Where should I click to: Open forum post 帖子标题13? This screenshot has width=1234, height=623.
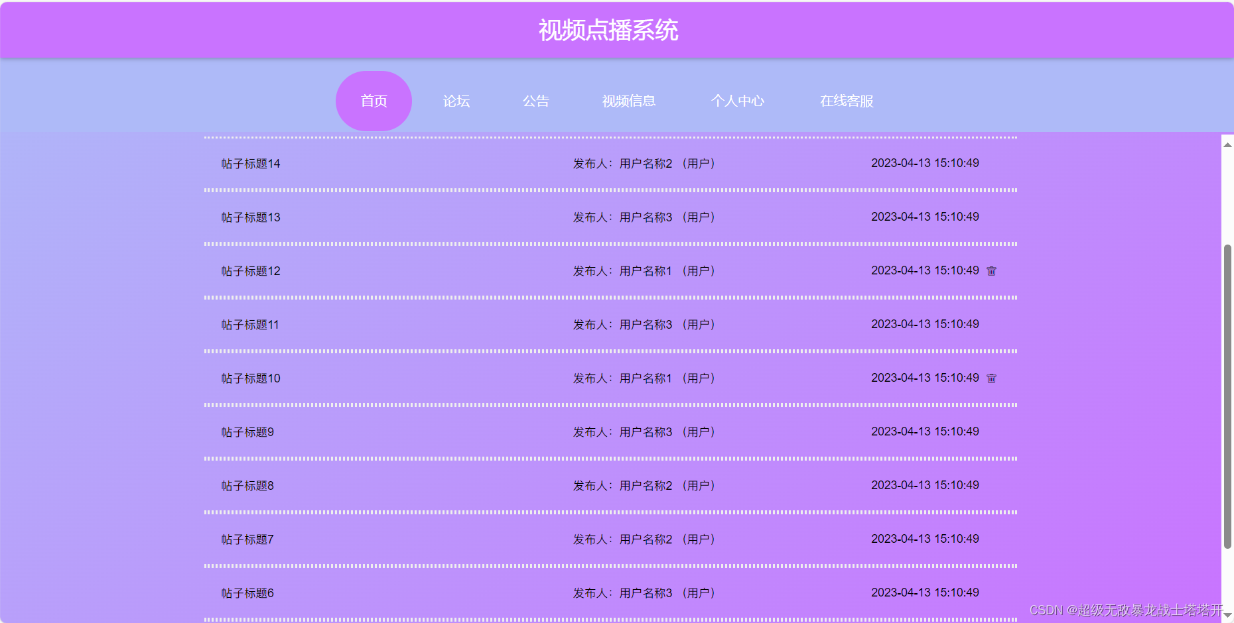point(251,217)
